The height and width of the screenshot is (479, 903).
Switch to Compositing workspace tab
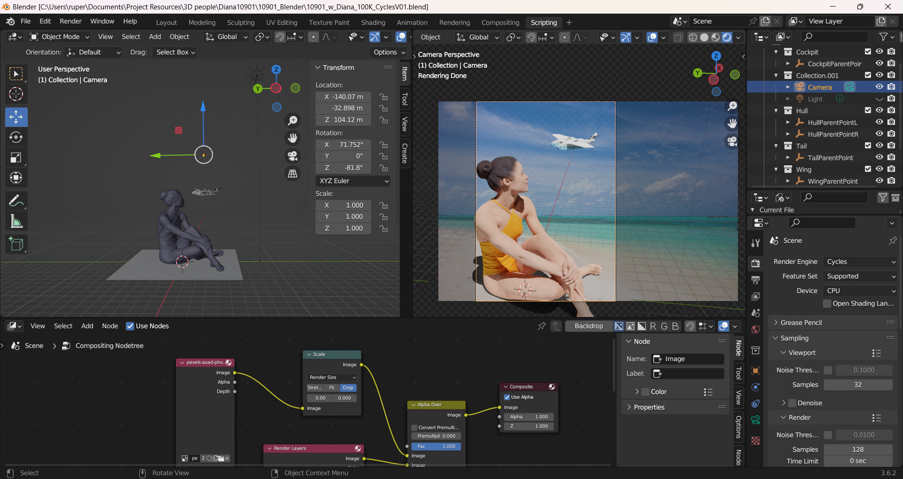[500, 23]
